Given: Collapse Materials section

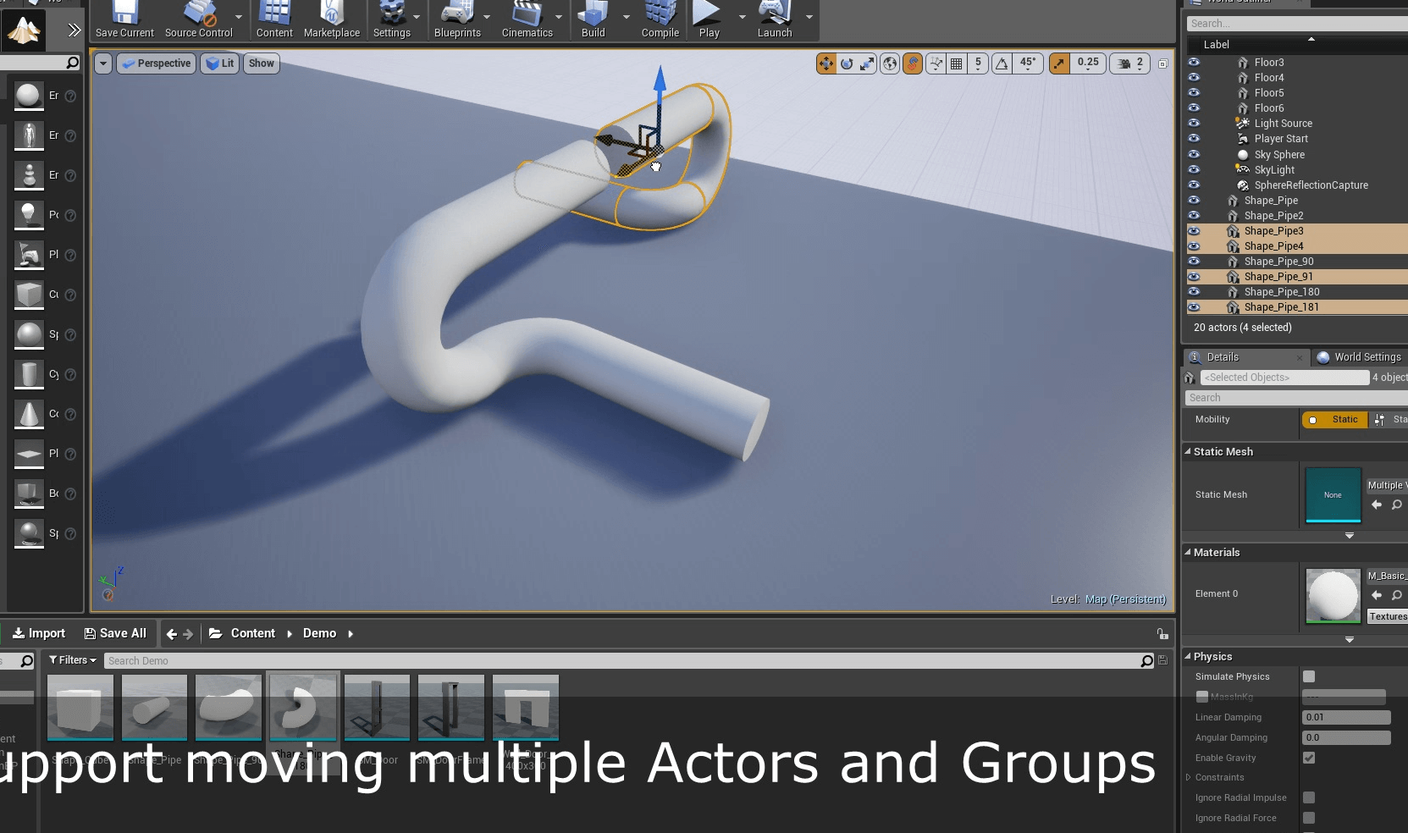Looking at the screenshot, I should (x=1188, y=552).
